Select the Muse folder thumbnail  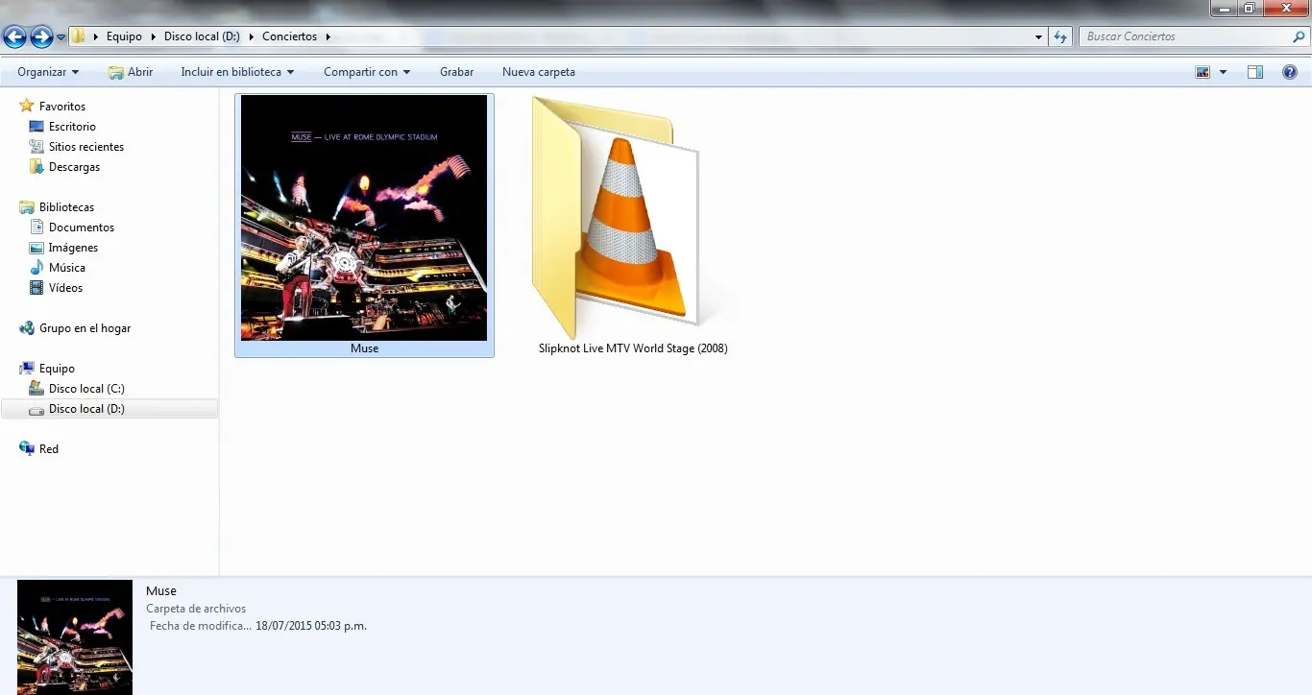point(364,218)
